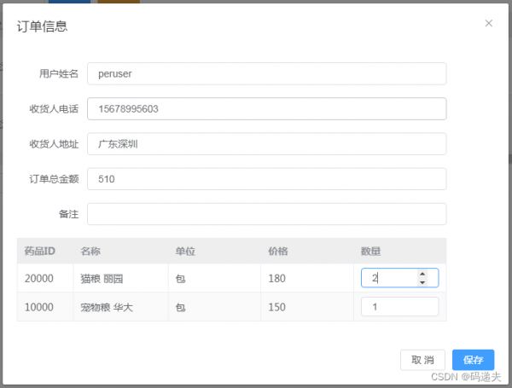This screenshot has width=512, height=388.
Task: Cancel the dialog using 取消 button
Action: coord(422,360)
